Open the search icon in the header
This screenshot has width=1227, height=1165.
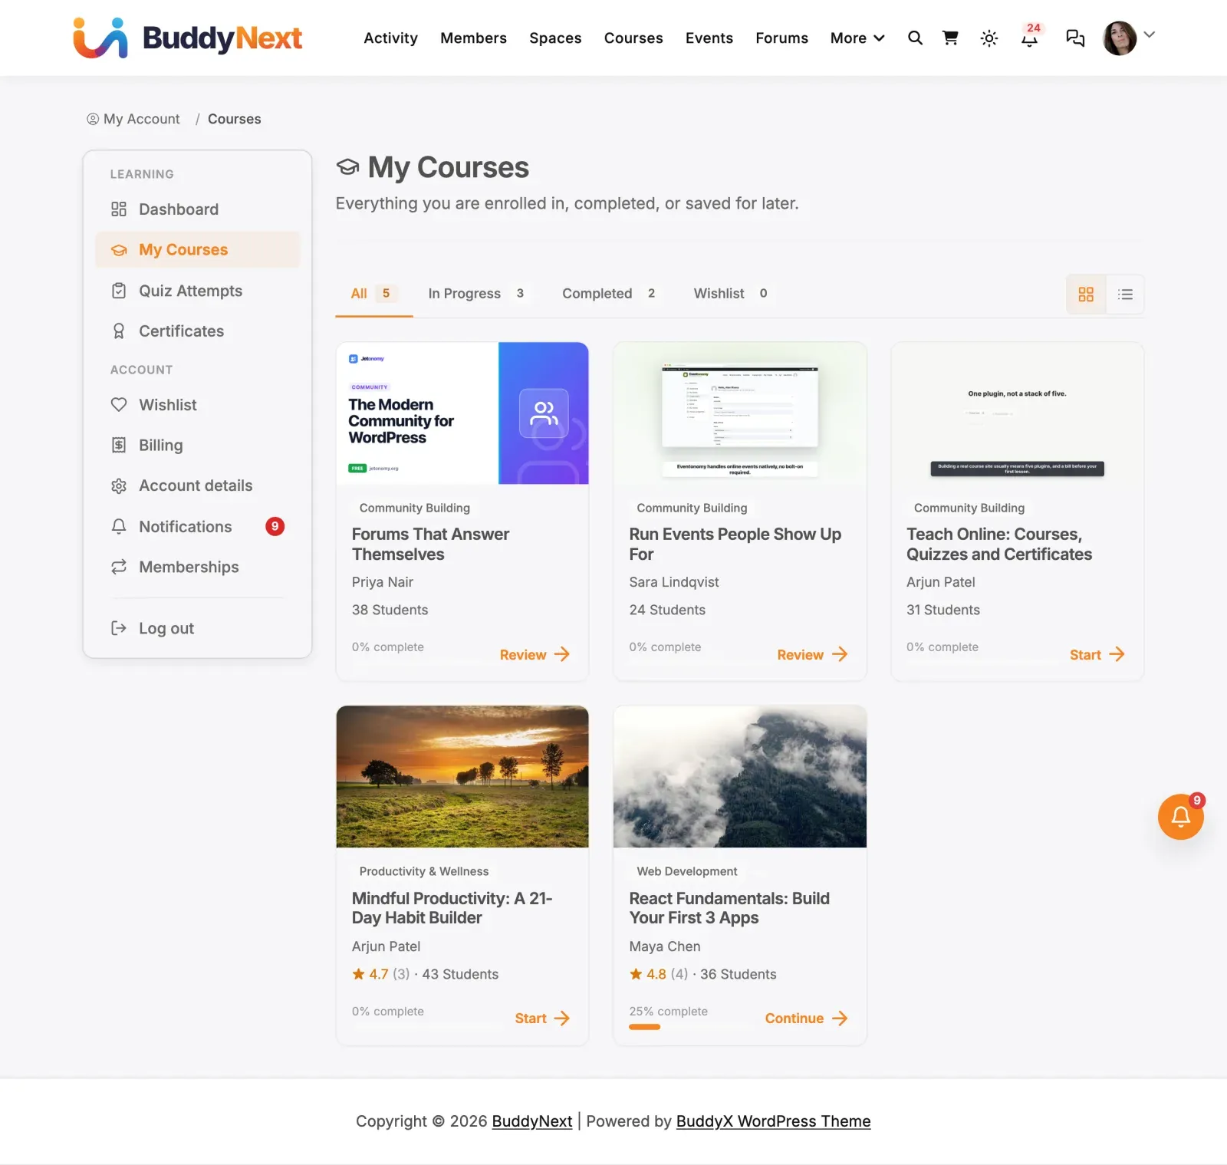click(915, 38)
